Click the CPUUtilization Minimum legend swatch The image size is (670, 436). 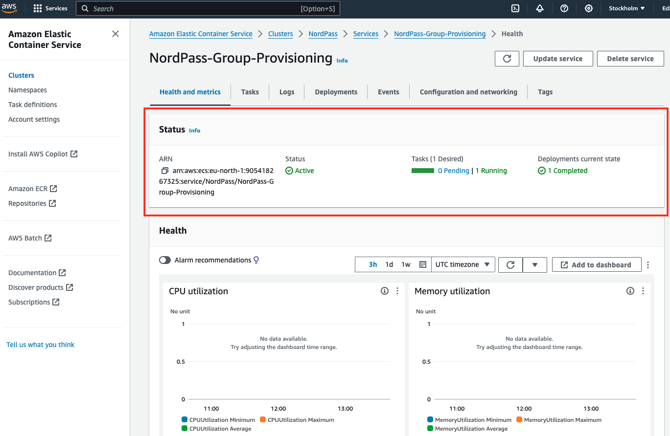[x=185, y=419]
